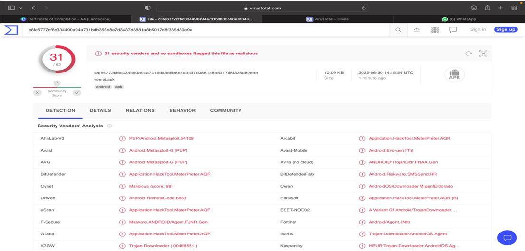The image size is (525, 251).
Task: Reload page using address bar icon
Action: (x=363, y=8)
